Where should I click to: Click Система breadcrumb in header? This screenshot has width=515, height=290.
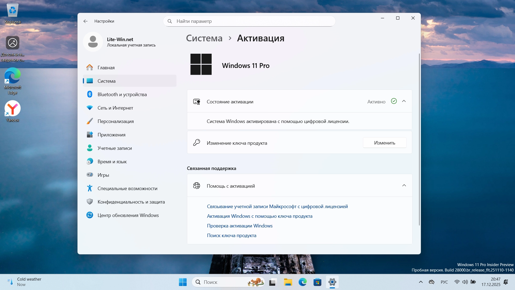204,38
